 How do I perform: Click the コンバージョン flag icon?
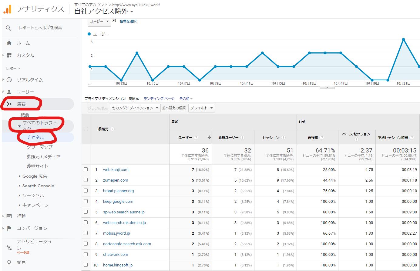click(9, 228)
